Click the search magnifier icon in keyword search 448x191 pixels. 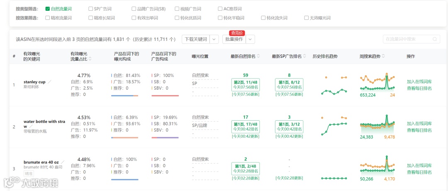point(435,39)
